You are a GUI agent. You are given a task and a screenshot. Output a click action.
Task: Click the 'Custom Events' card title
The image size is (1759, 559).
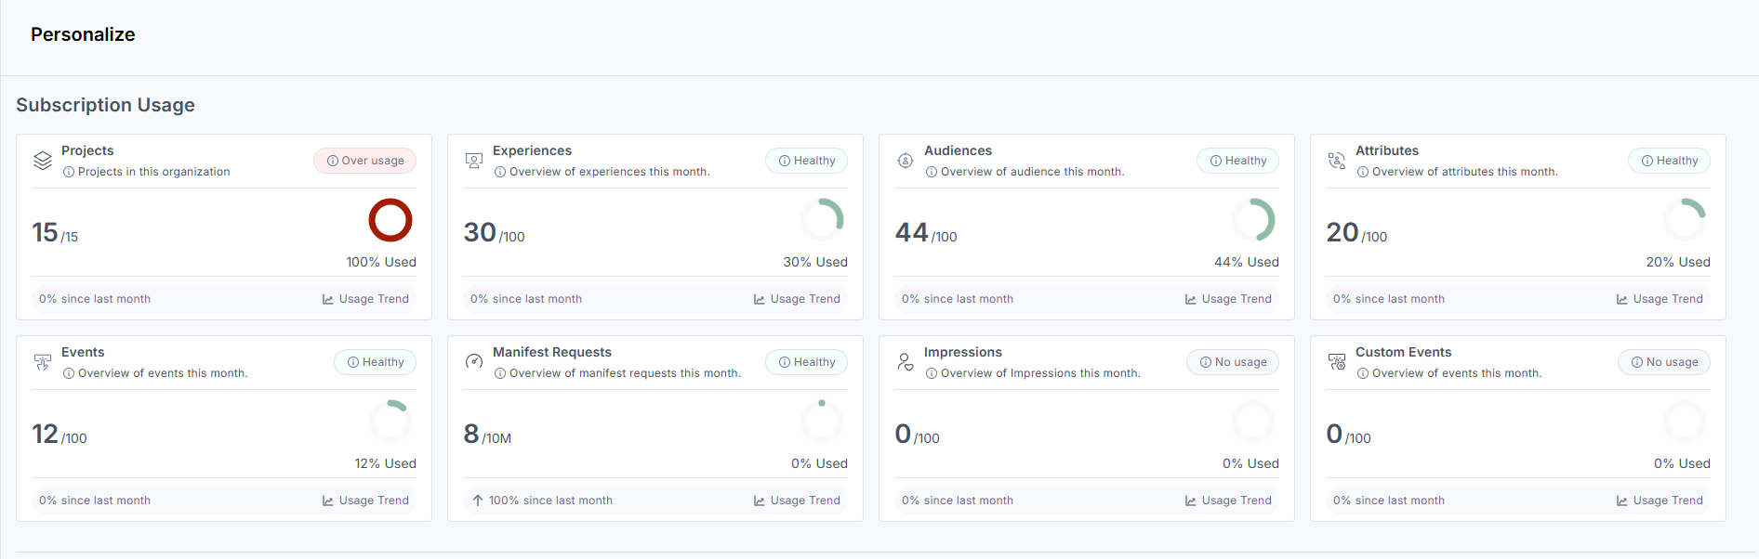1403,352
